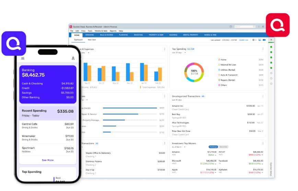
Task: Switch to the Mobile & Web blue tab
Action: (210, 35)
